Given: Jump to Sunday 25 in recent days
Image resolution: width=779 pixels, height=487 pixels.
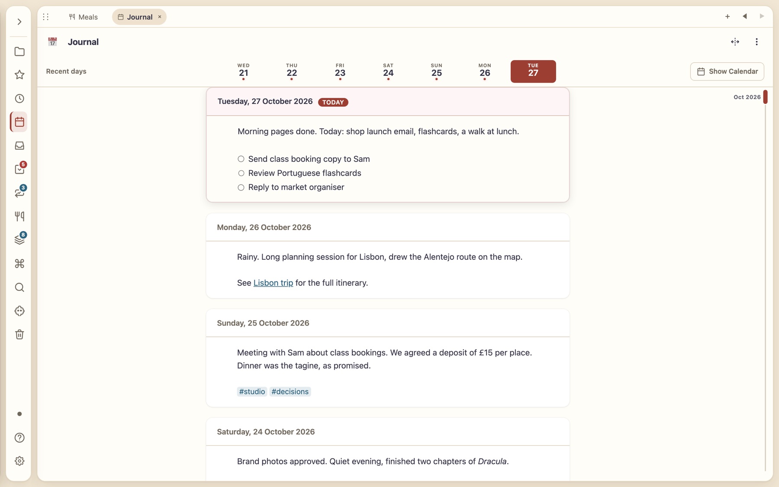Looking at the screenshot, I should [x=437, y=71].
